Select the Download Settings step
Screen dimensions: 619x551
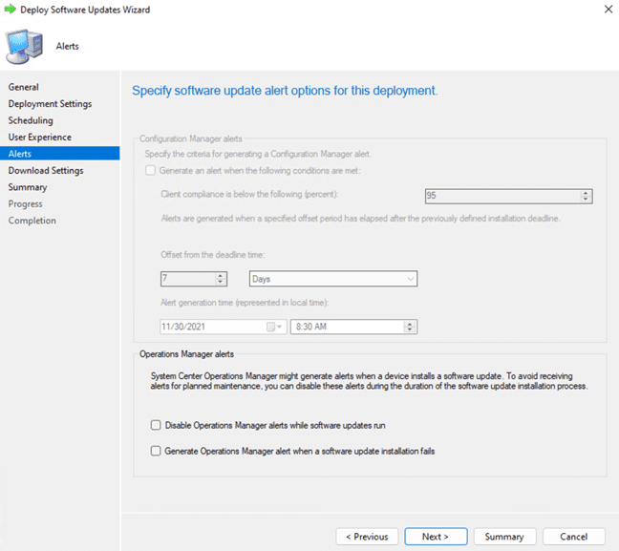pyautogui.click(x=46, y=171)
